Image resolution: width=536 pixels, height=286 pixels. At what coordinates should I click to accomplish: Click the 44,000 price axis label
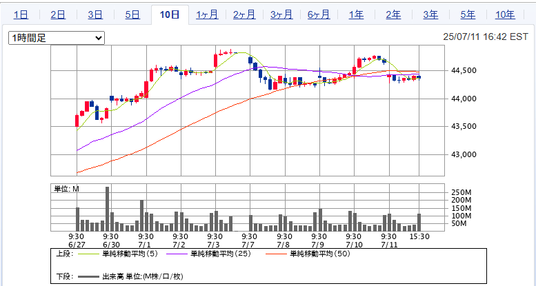[462, 99]
